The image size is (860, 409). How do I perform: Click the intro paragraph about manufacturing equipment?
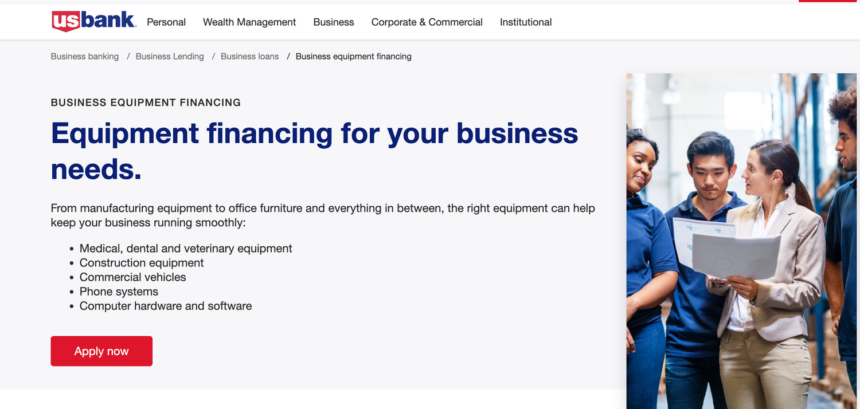(x=323, y=215)
